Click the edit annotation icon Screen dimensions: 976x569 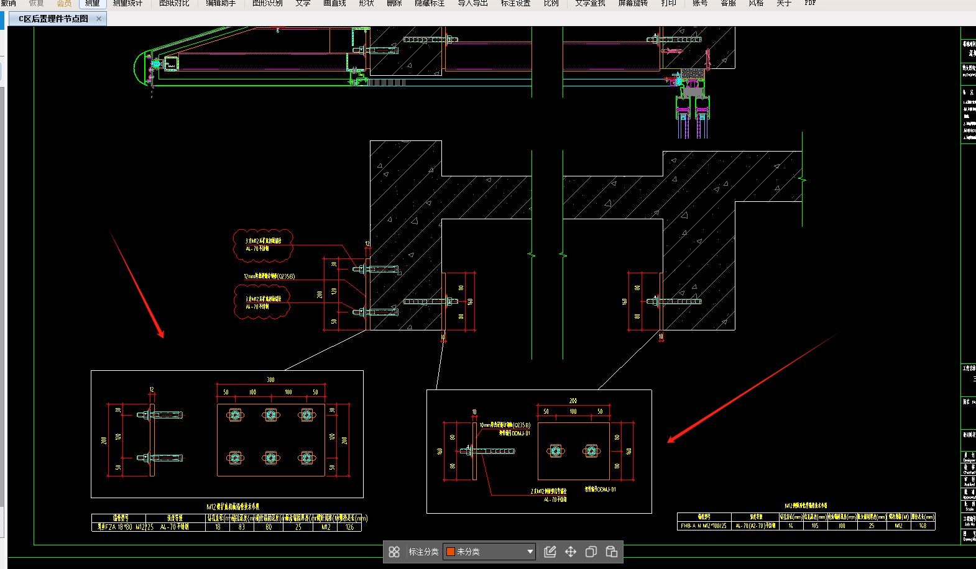550,552
